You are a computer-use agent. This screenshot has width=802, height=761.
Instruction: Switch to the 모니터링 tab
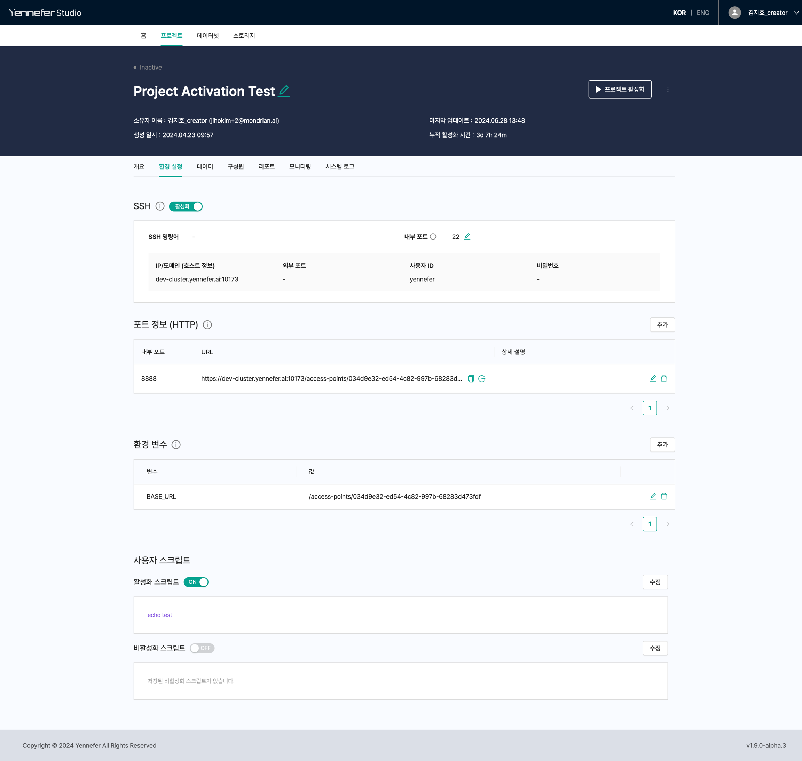[300, 166]
